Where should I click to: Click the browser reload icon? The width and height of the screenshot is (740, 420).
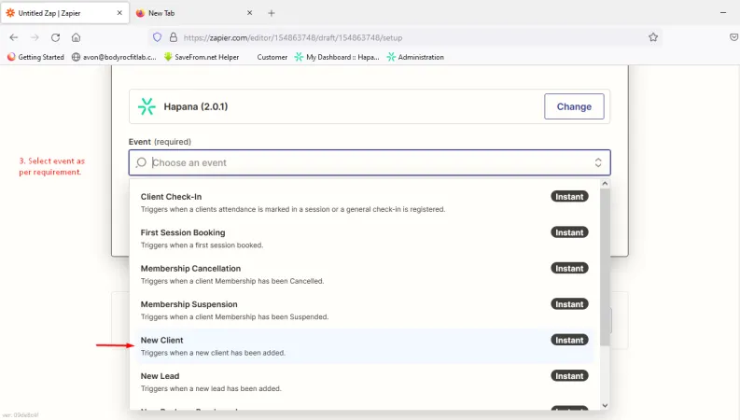pos(56,37)
